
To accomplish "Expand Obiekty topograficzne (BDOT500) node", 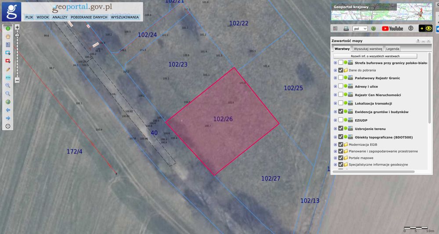I will pyautogui.click(x=335, y=137).
